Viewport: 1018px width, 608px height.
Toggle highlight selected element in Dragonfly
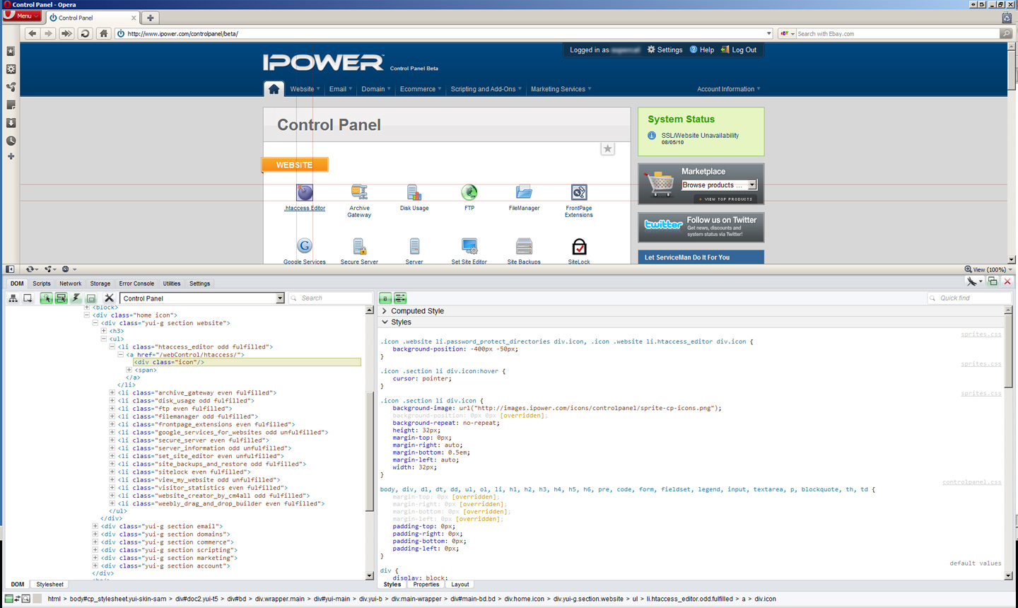[x=61, y=298]
